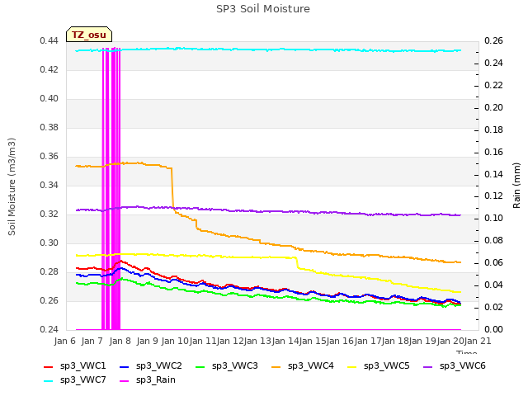The height and width of the screenshot is (396, 528).
Task: Select the sp3_VWC6 legend label
Action: [x=463, y=365]
